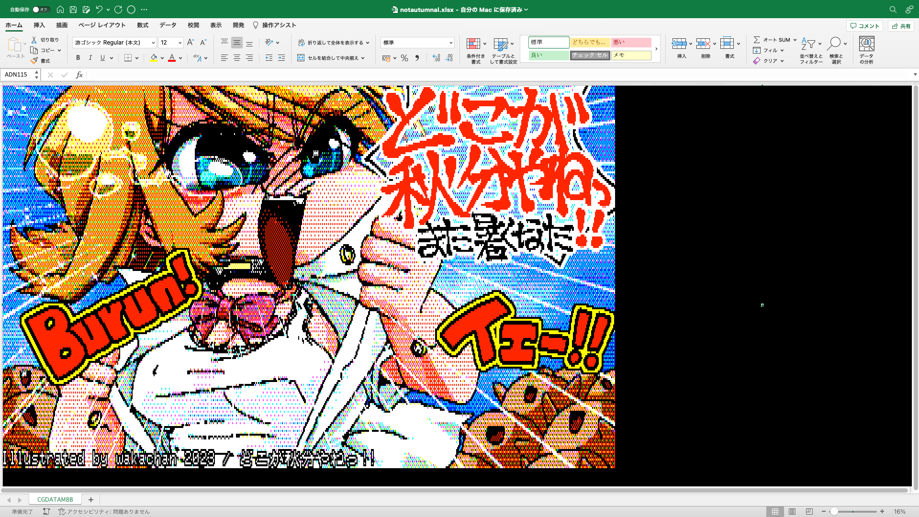Click the Comments button
This screenshot has width=919, height=517.
864,26
